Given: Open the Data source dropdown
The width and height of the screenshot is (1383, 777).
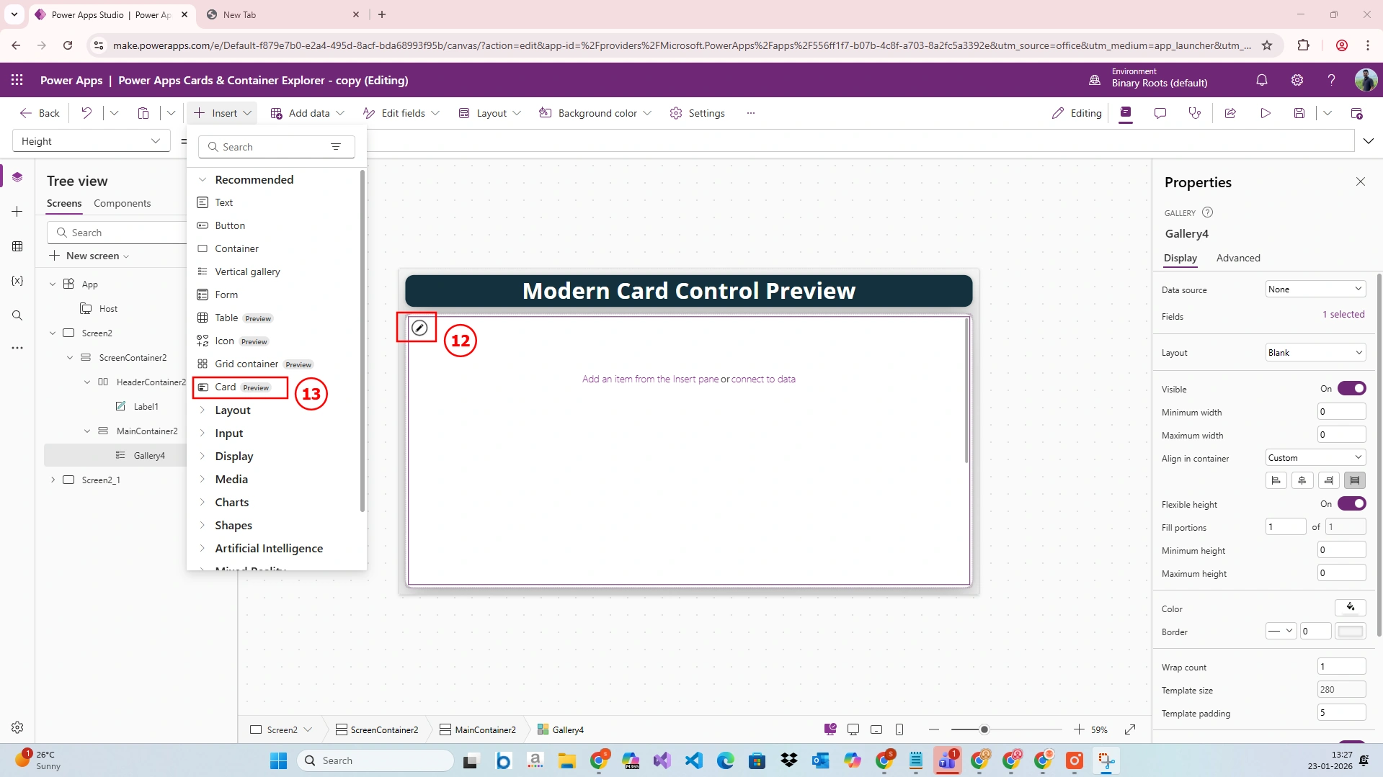Looking at the screenshot, I should pyautogui.click(x=1315, y=289).
